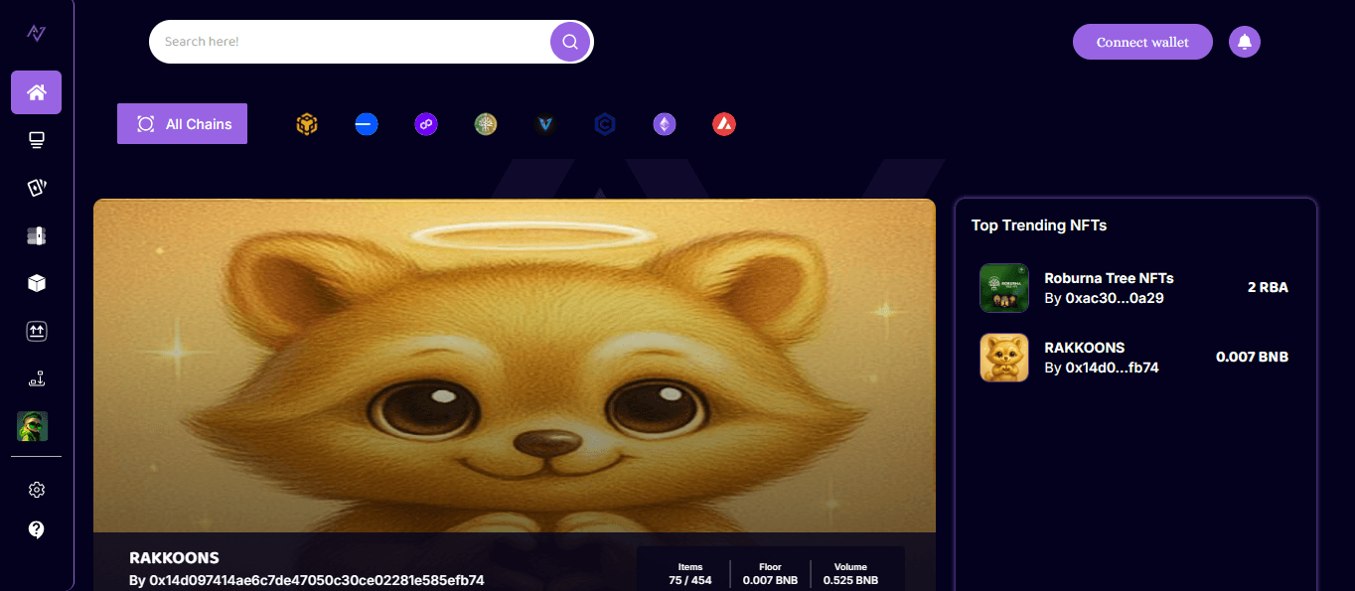Image resolution: width=1355 pixels, height=591 pixels.
Task: Open RAKKOONS in Top Trending list
Action: [1085, 348]
